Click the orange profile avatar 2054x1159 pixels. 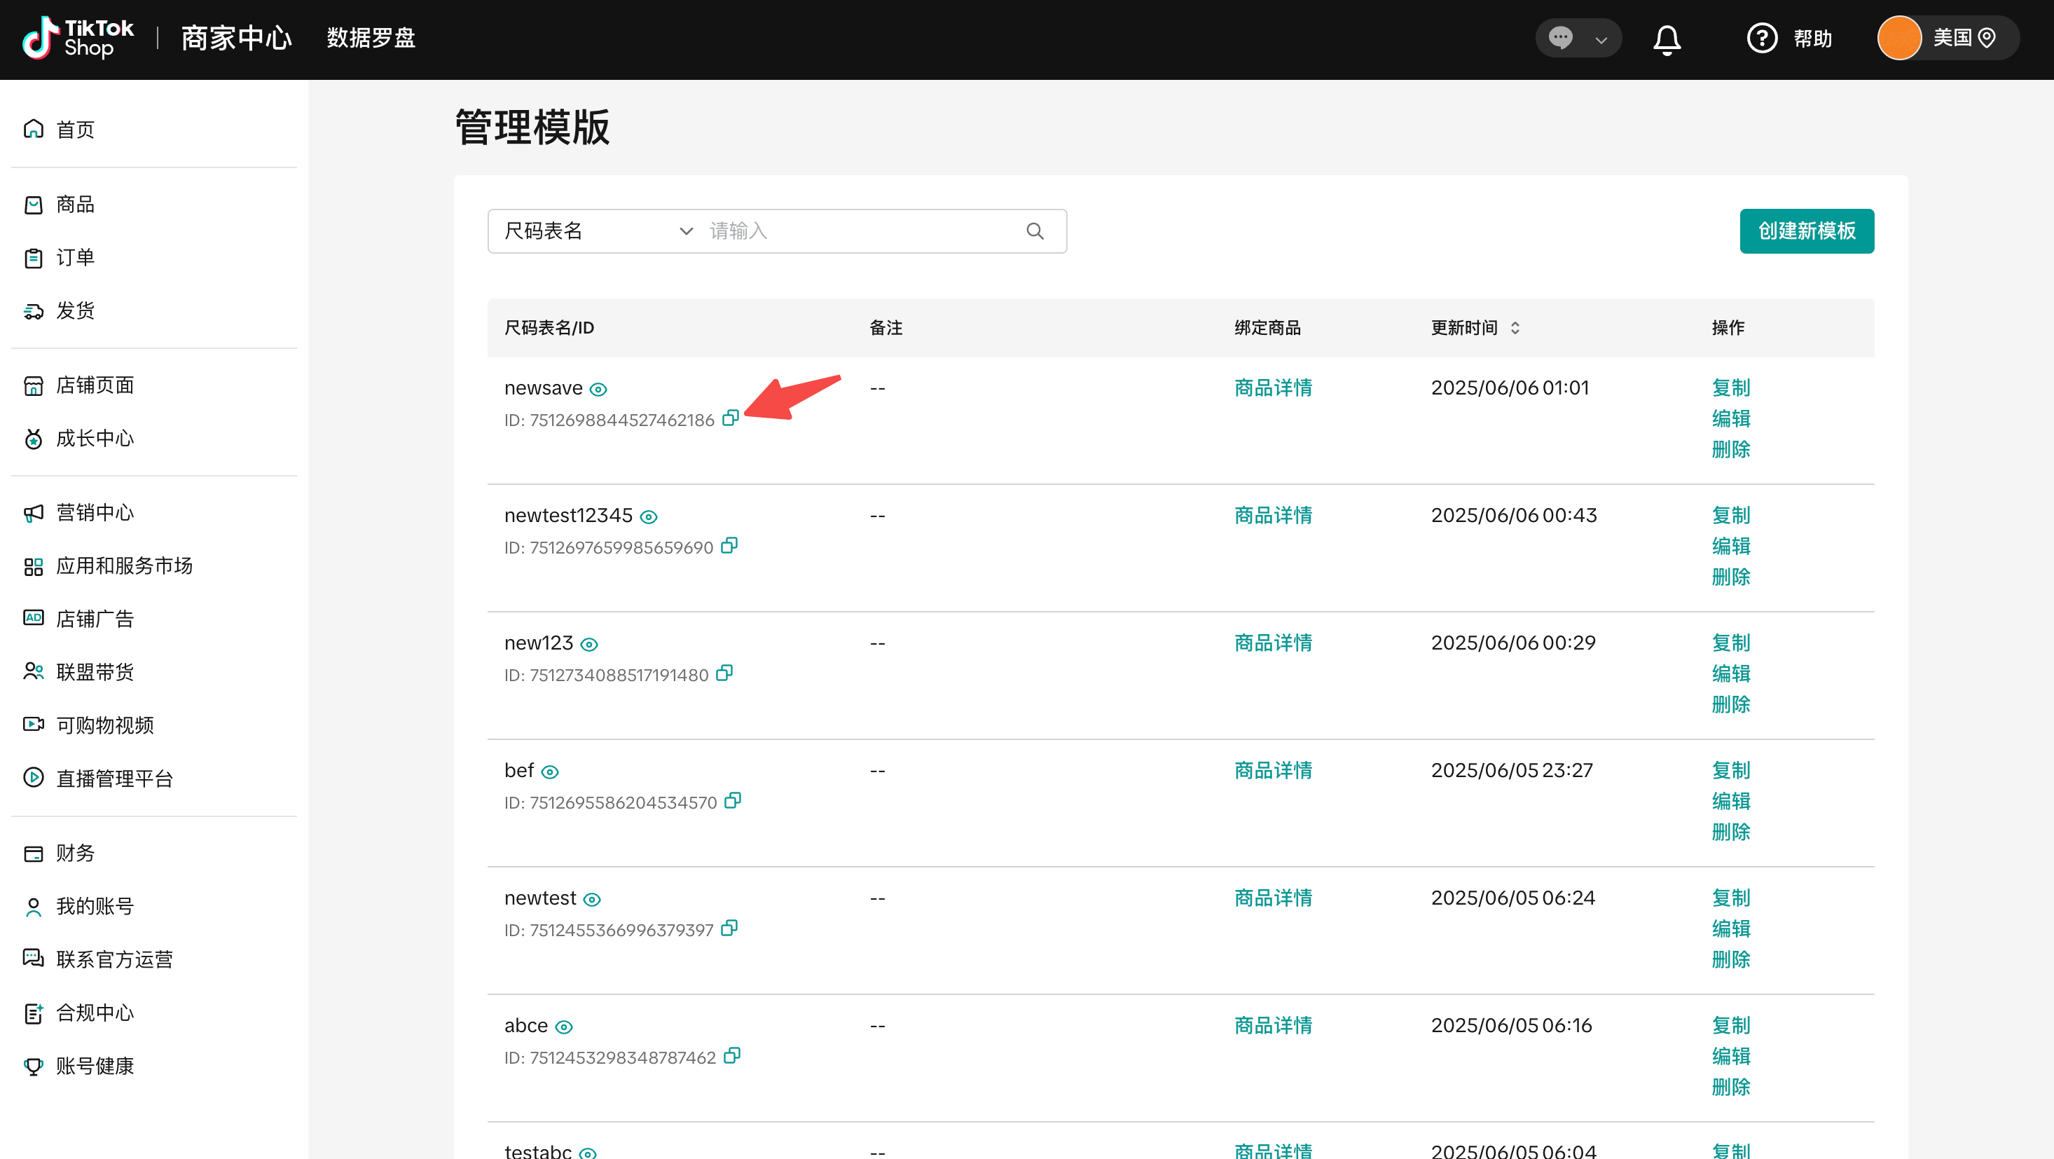click(1899, 39)
